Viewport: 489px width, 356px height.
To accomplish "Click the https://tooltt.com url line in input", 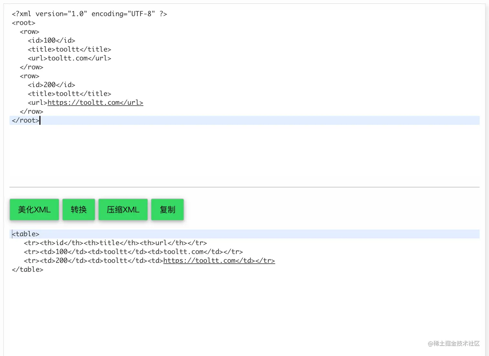I will pyautogui.click(x=85, y=102).
